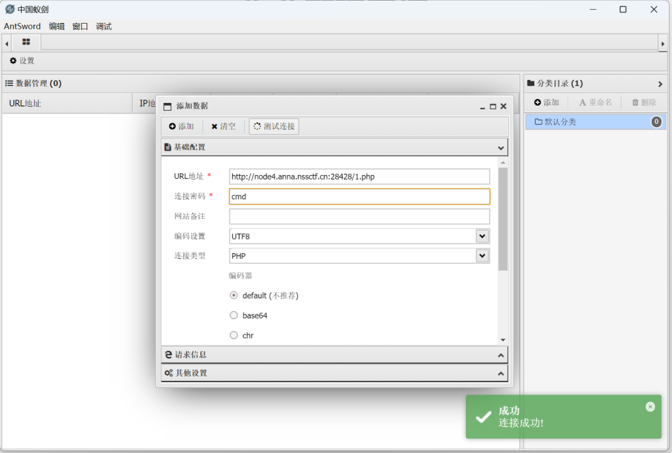Minimize the 添加数据 dialog

coord(482,106)
